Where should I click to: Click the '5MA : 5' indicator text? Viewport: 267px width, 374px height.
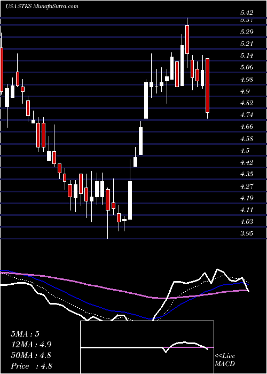(25, 334)
